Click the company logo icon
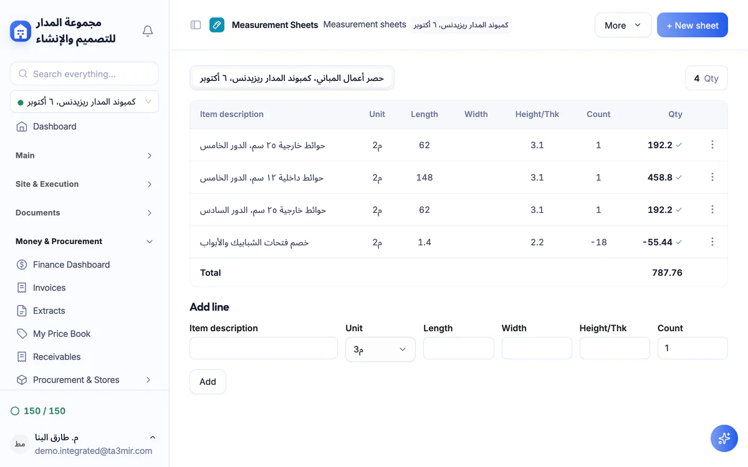The image size is (748, 467). (x=21, y=31)
